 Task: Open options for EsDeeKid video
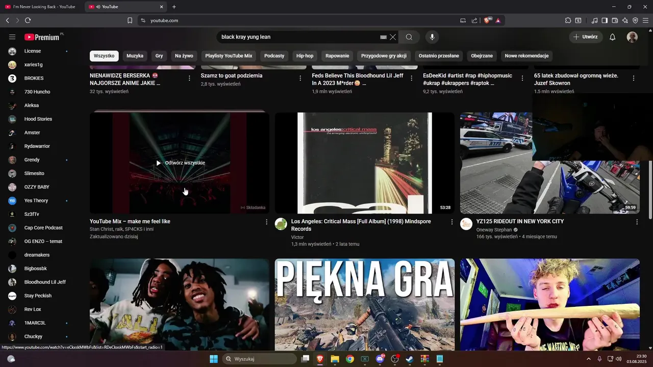[522, 78]
